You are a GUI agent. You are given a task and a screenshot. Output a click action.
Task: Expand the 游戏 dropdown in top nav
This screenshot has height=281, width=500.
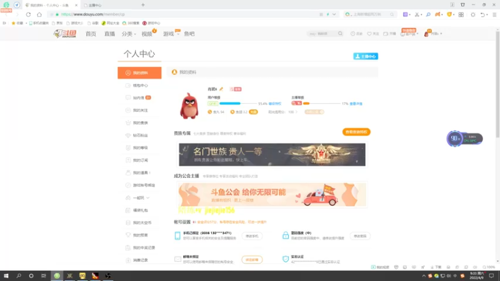pyautogui.click(x=171, y=34)
